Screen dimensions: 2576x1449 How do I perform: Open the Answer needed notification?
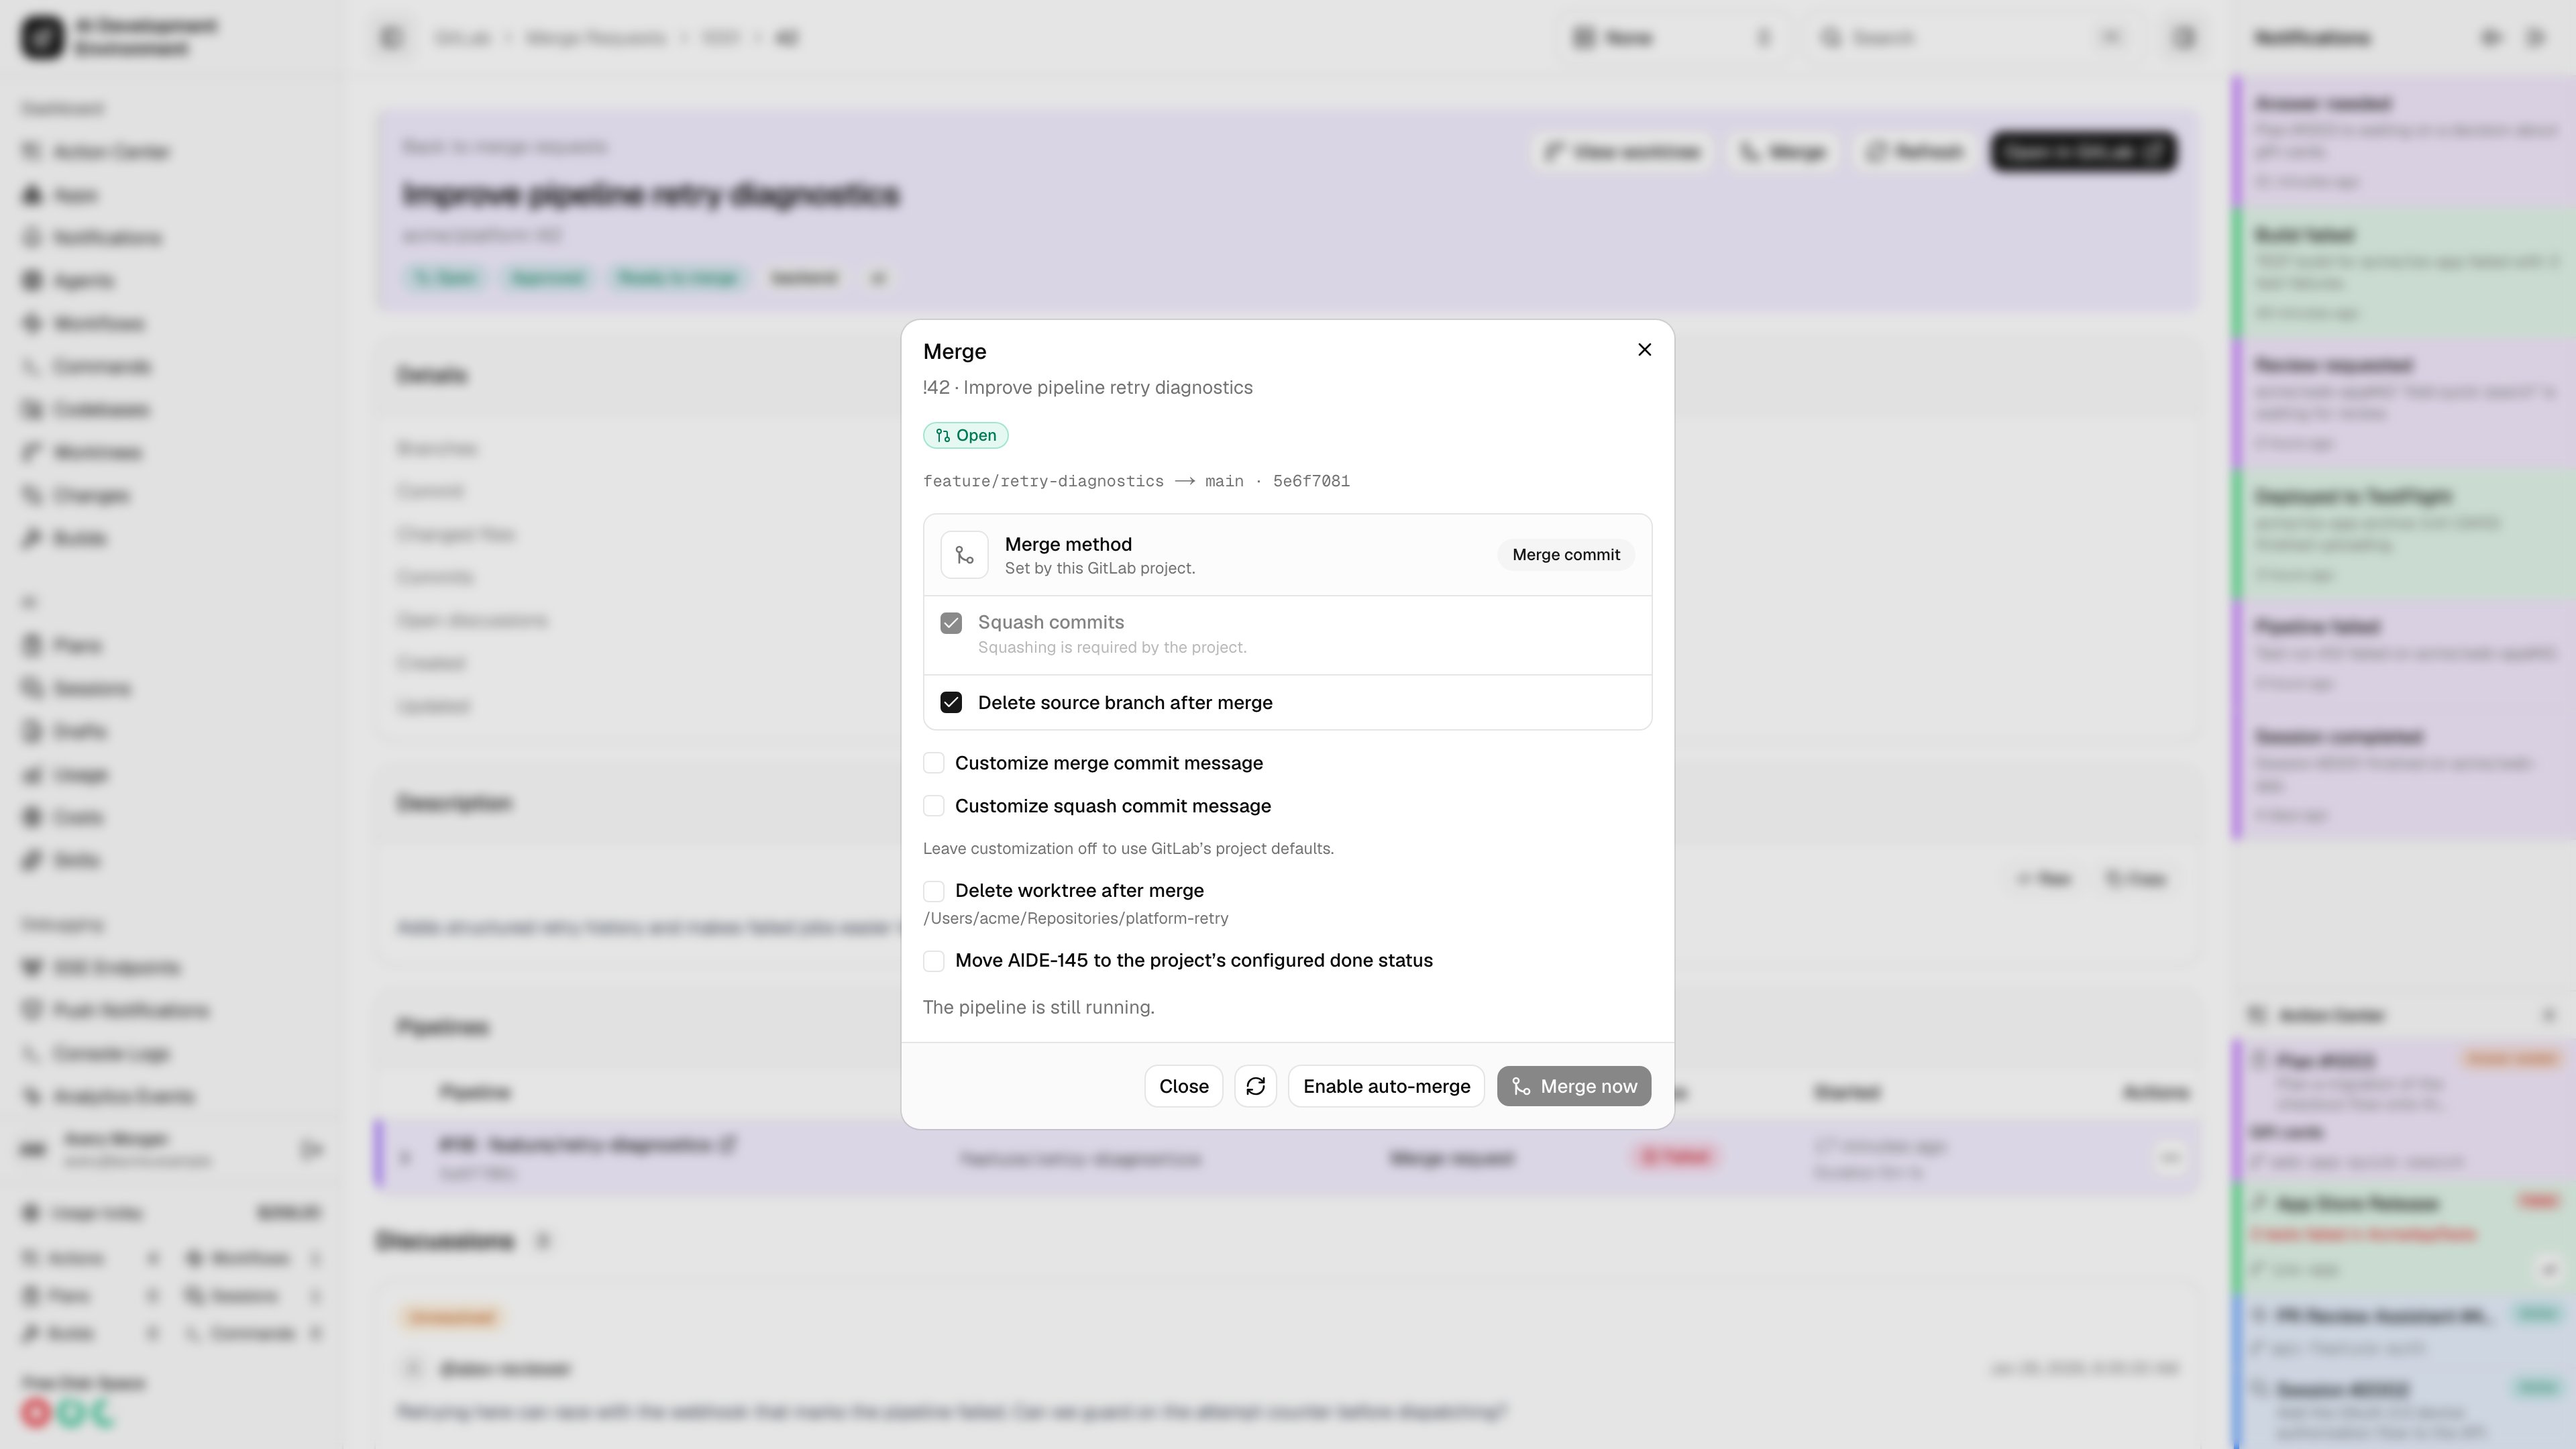point(2404,142)
